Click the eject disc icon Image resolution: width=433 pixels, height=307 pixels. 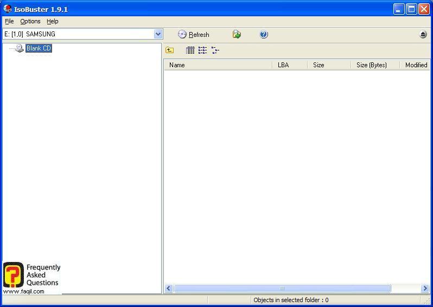pos(423,34)
